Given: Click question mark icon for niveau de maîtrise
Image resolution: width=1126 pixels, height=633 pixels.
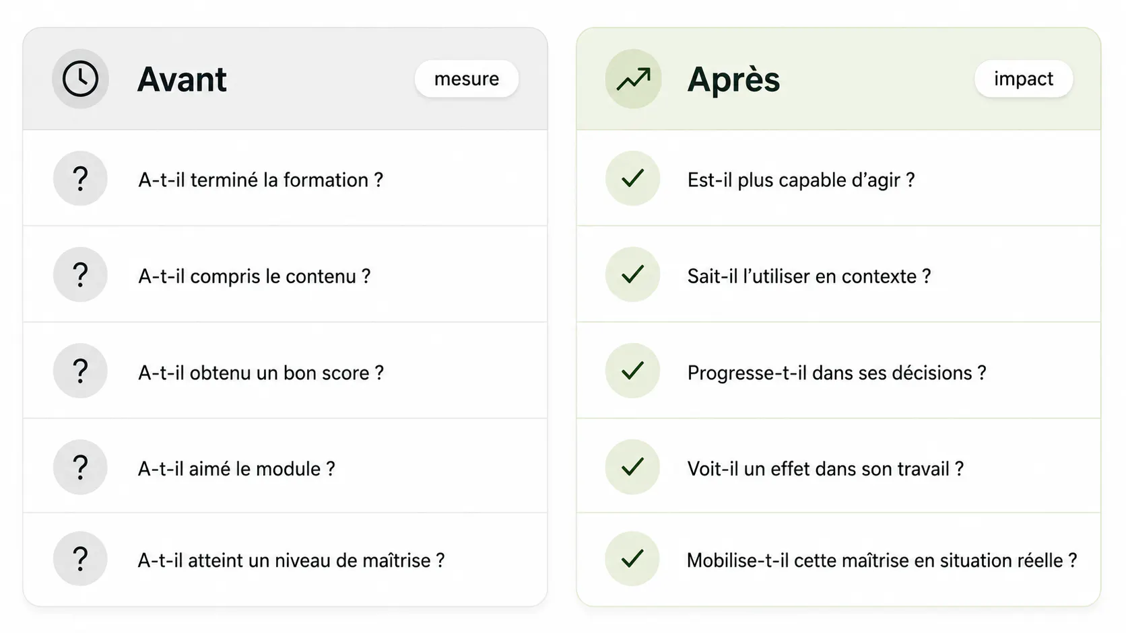Looking at the screenshot, I should [x=80, y=559].
